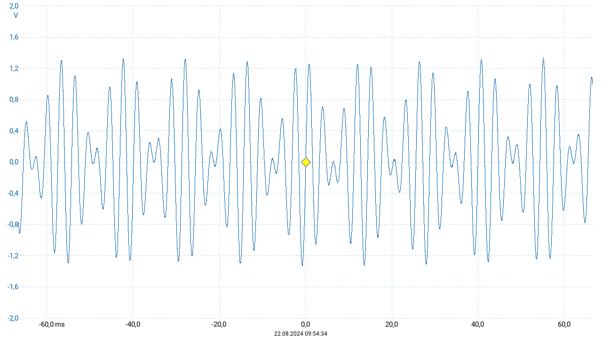Click the 40,0 time axis label
The height and width of the screenshot is (338, 602).
(x=478, y=324)
